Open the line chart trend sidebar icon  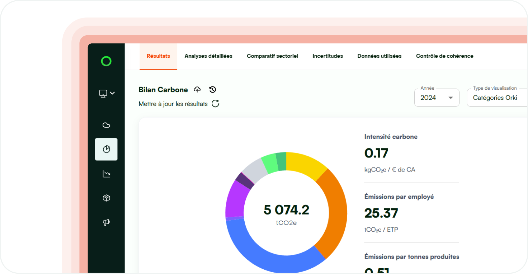coord(106,174)
